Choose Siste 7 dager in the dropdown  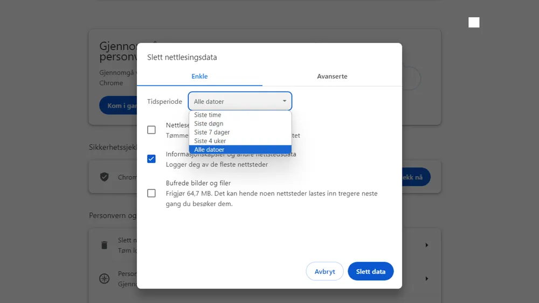click(212, 132)
